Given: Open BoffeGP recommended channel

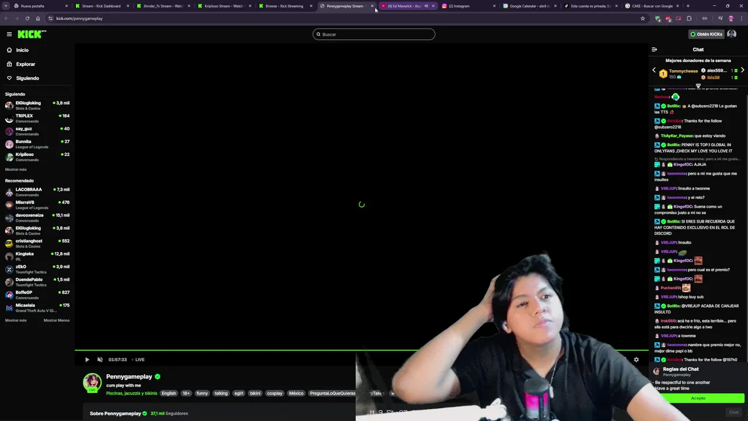Looking at the screenshot, I should [37, 295].
